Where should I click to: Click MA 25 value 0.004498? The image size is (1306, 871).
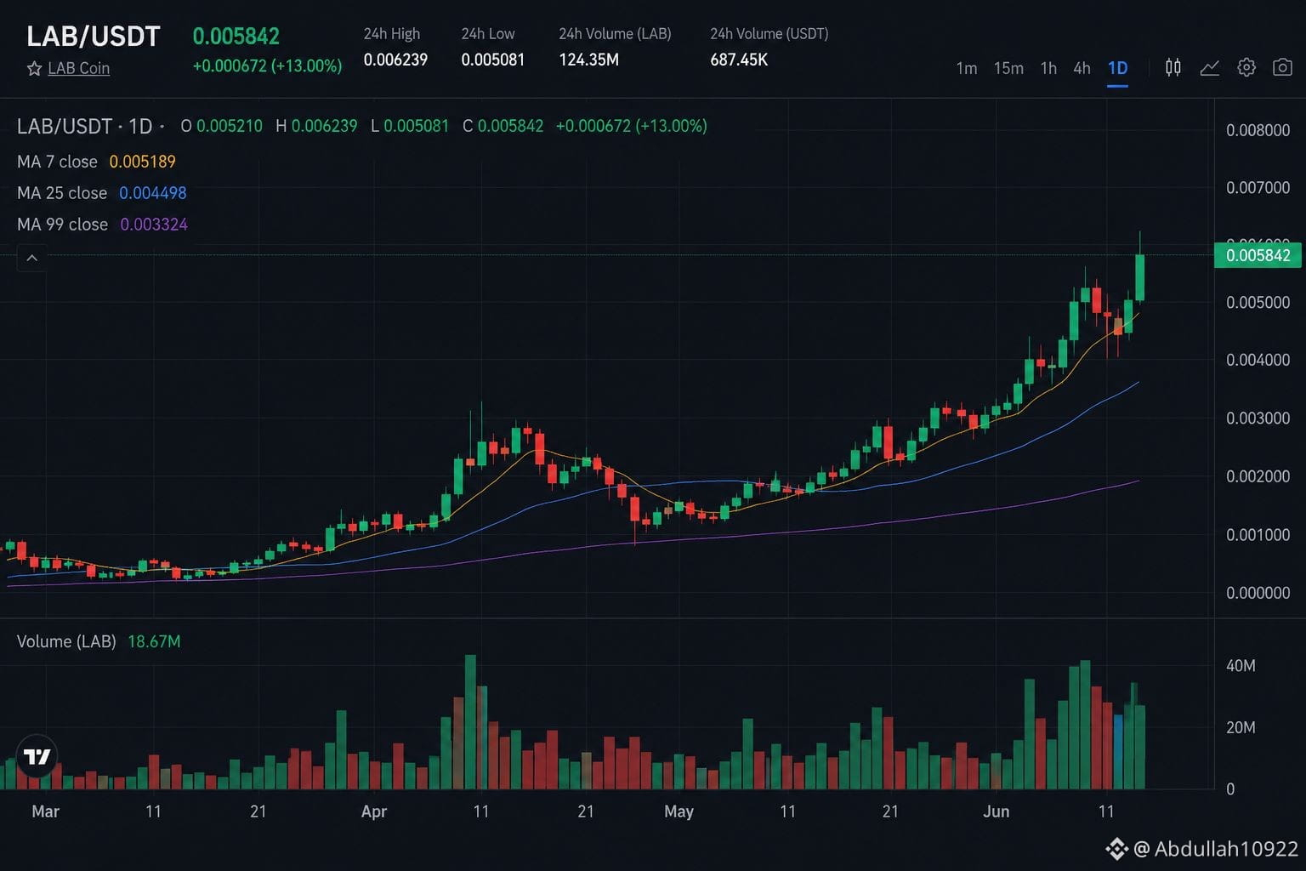coord(152,193)
